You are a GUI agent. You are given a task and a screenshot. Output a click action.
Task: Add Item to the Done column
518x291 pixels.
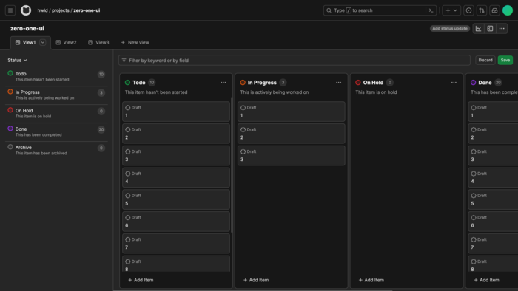[x=487, y=280]
